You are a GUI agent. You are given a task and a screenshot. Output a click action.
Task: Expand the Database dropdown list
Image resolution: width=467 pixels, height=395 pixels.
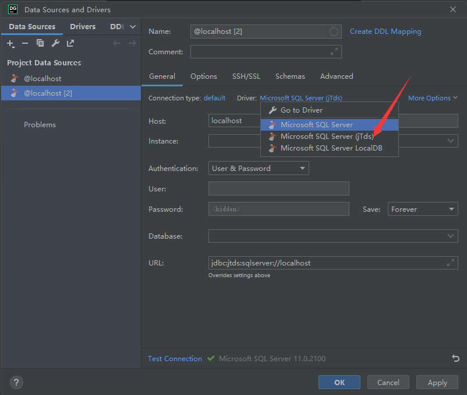[451, 236]
